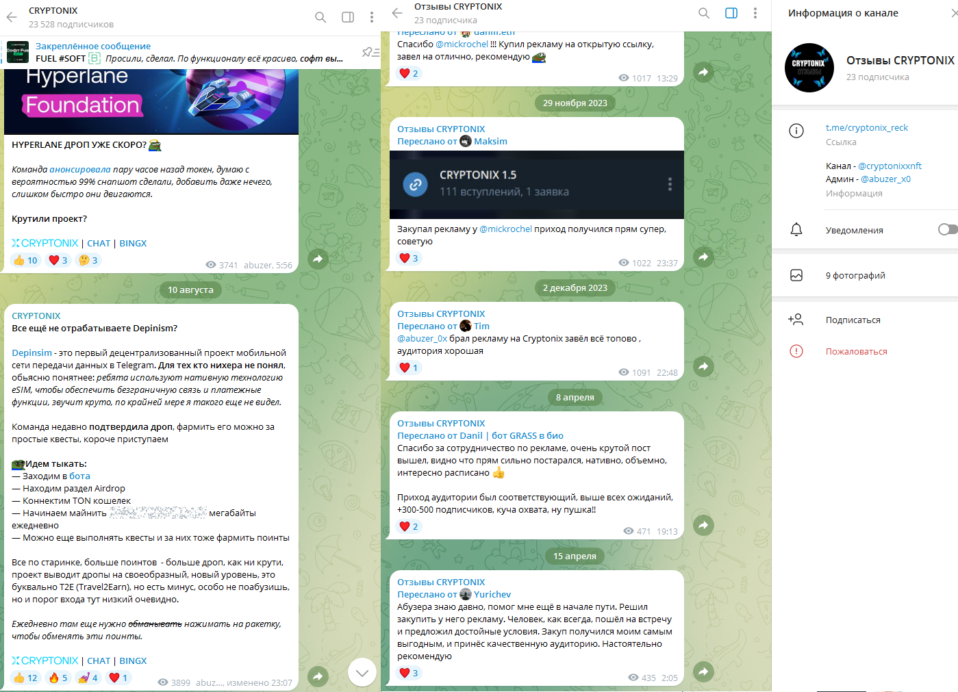Image resolution: width=958 pixels, height=692 pixels.
Task: Open CHAT link under the Hyperlane post
Action: coord(99,243)
